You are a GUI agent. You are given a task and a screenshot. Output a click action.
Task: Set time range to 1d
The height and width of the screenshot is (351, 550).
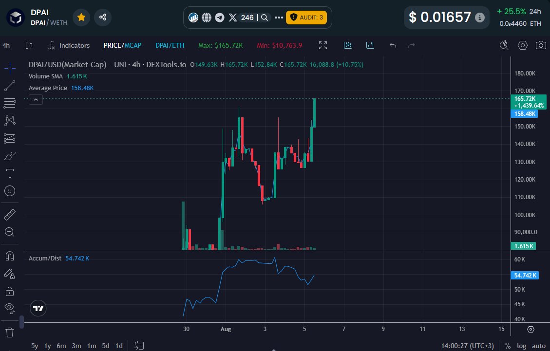pyautogui.click(x=119, y=346)
